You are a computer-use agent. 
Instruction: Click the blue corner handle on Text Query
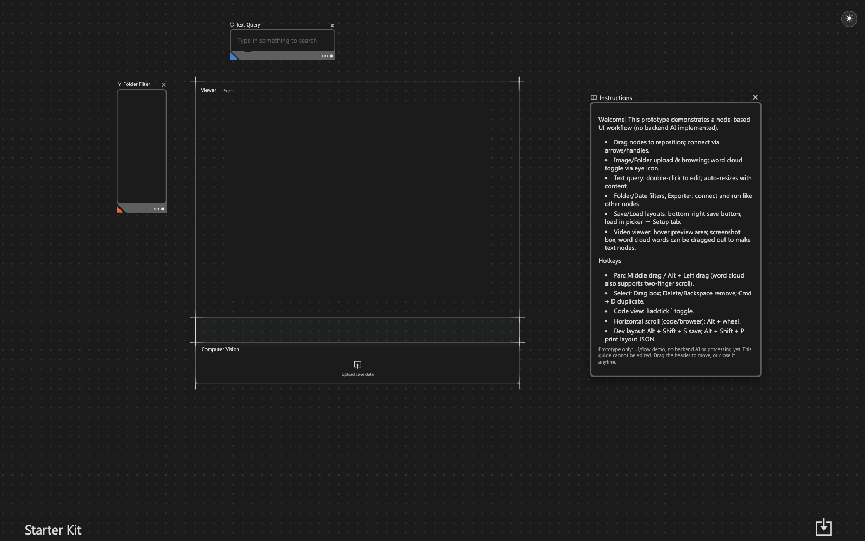tap(233, 56)
